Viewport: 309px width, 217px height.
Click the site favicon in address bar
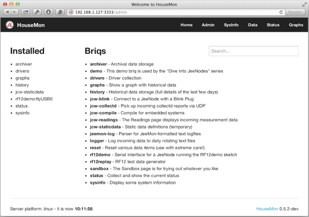(x=71, y=12)
